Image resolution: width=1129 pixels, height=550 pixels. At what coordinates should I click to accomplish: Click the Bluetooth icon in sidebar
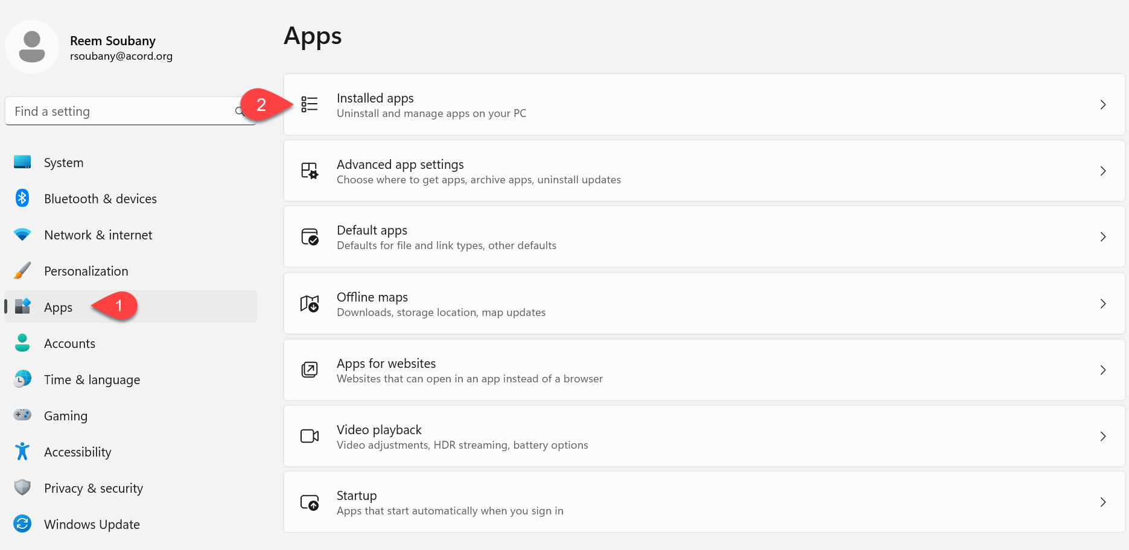tap(22, 198)
